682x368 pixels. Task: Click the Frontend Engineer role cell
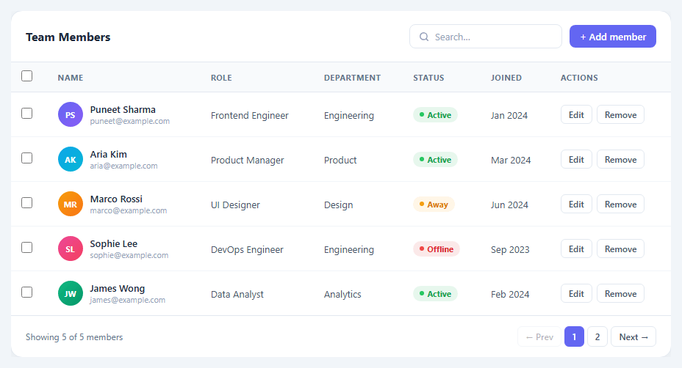(250, 115)
